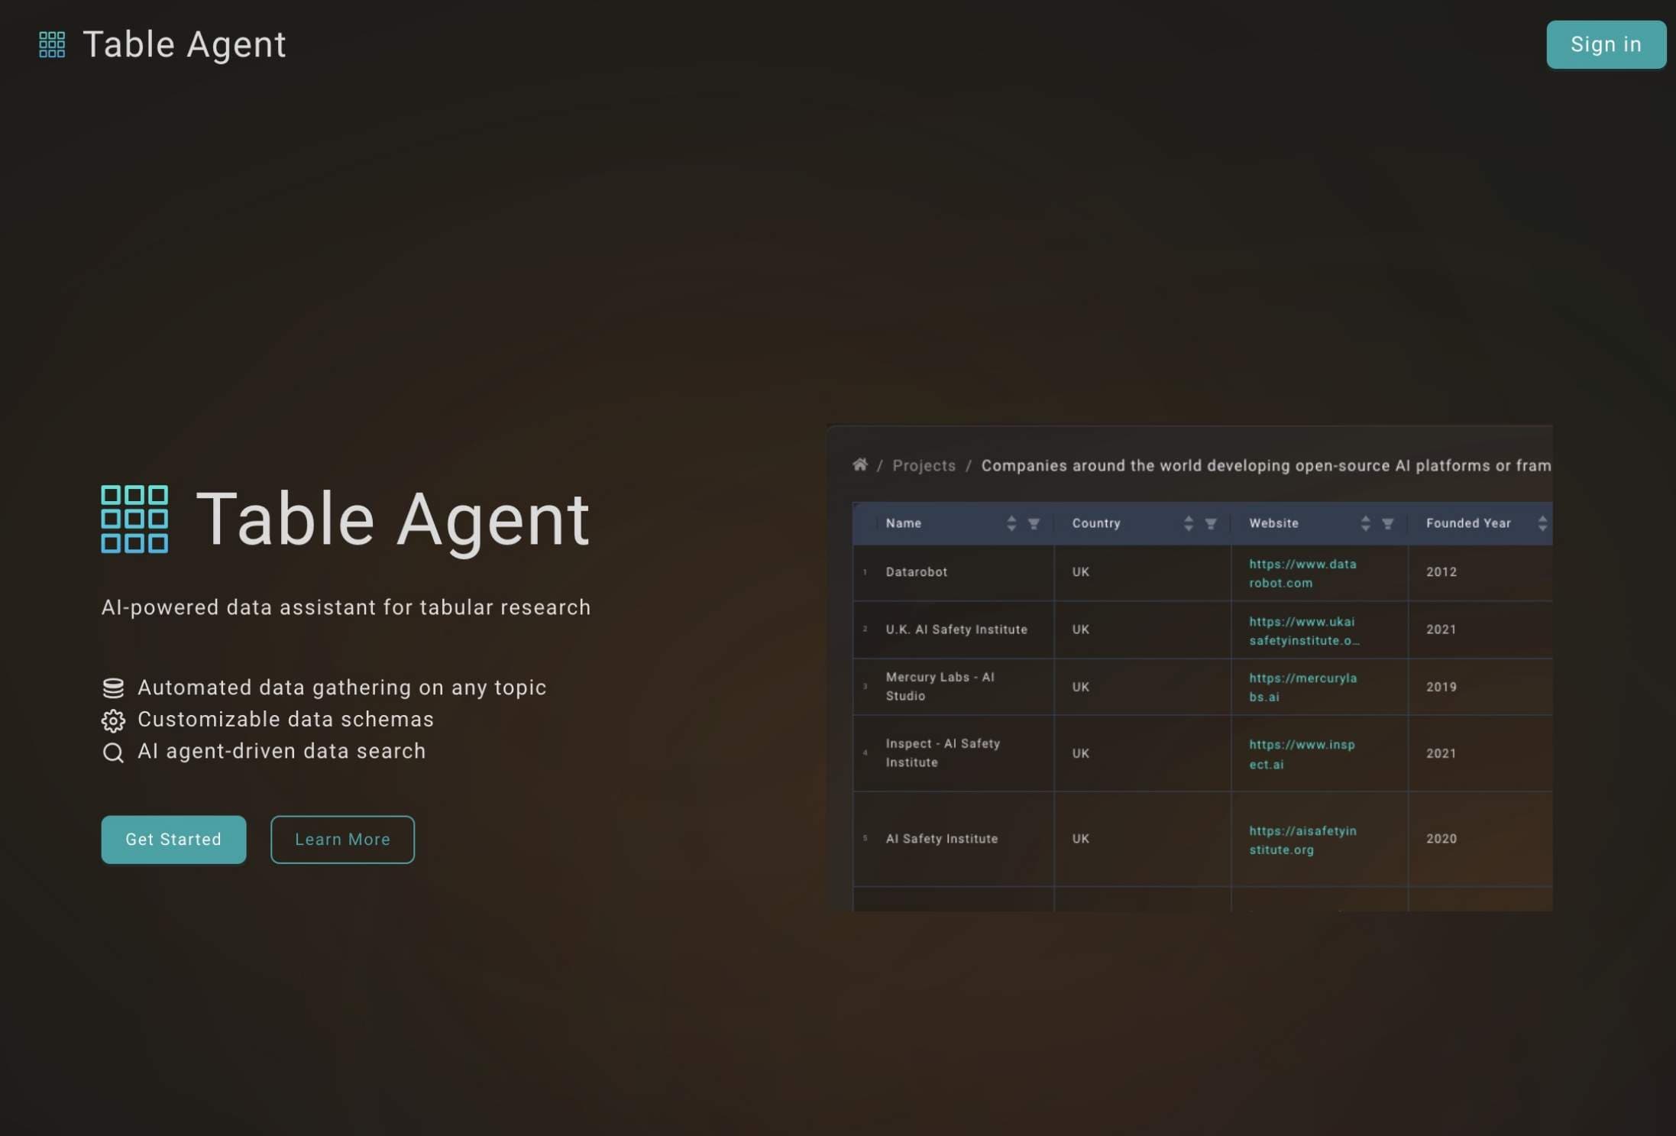Click the large Table Agent hero grid icon
Screen dimensions: 1676x1136
(134, 519)
